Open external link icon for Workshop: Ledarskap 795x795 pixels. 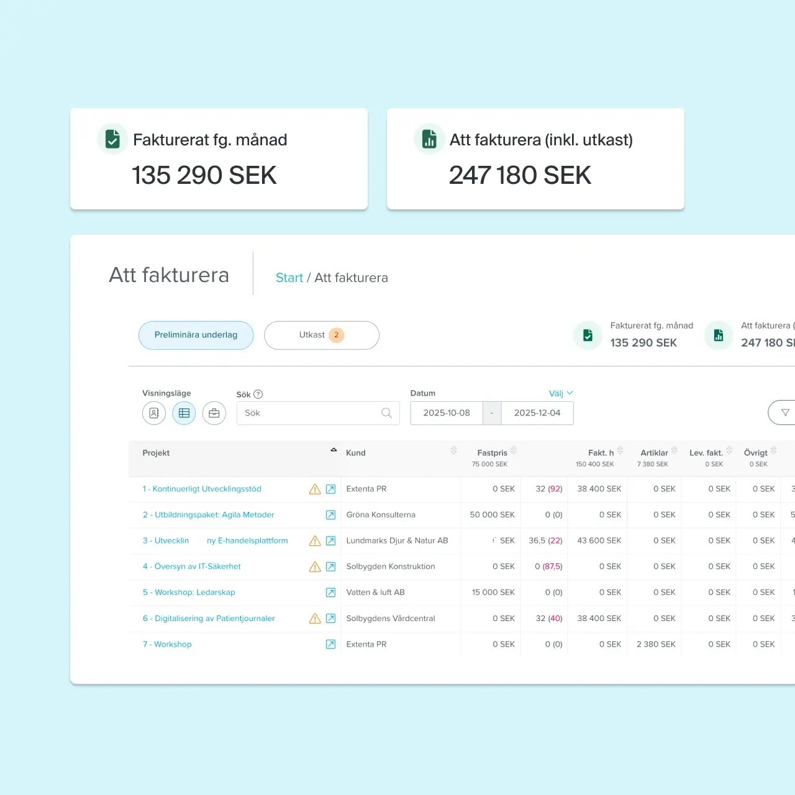click(x=331, y=593)
